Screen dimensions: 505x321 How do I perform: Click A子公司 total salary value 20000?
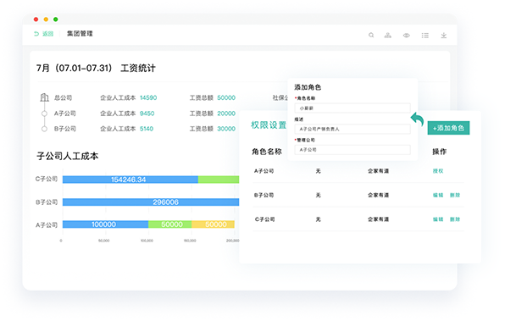(226, 113)
